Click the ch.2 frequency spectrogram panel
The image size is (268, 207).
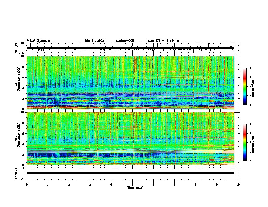(131, 139)
